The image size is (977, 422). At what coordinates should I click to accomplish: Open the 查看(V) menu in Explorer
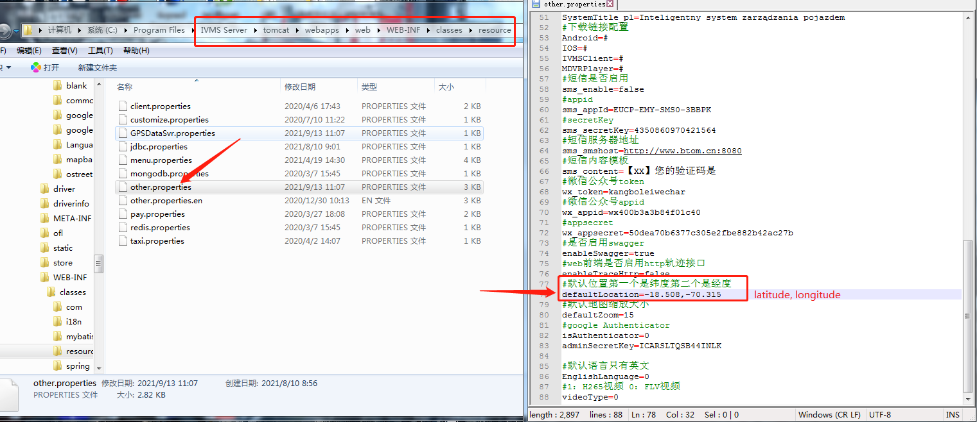click(x=65, y=51)
